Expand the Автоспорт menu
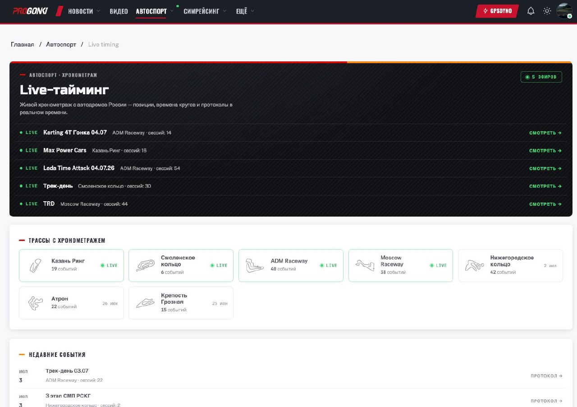The image size is (577, 407). pos(155,11)
